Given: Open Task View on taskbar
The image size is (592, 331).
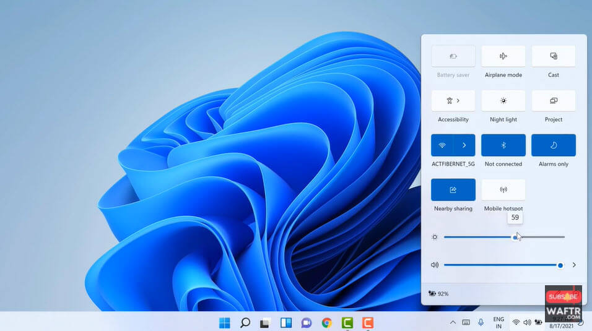Looking at the screenshot, I should coord(266,323).
